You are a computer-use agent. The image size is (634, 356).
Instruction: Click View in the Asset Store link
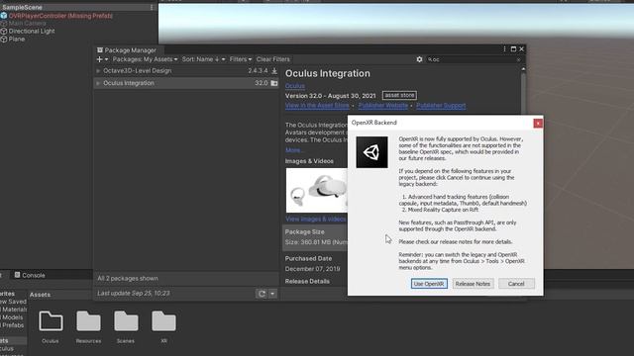317,106
